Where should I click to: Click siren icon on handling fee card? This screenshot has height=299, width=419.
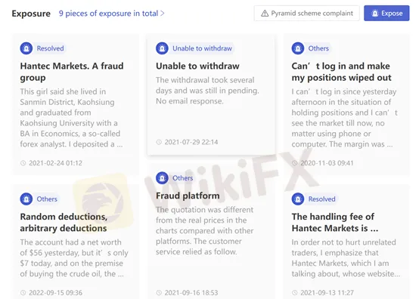coord(298,199)
